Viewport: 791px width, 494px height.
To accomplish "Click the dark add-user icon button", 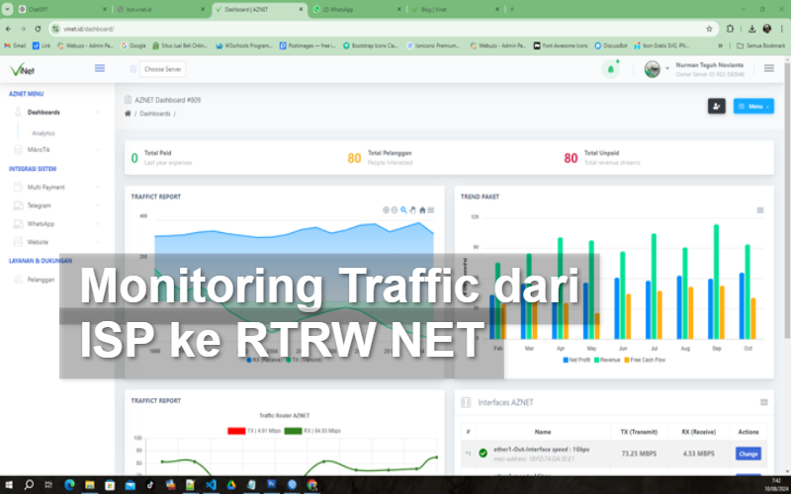I will [716, 106].
